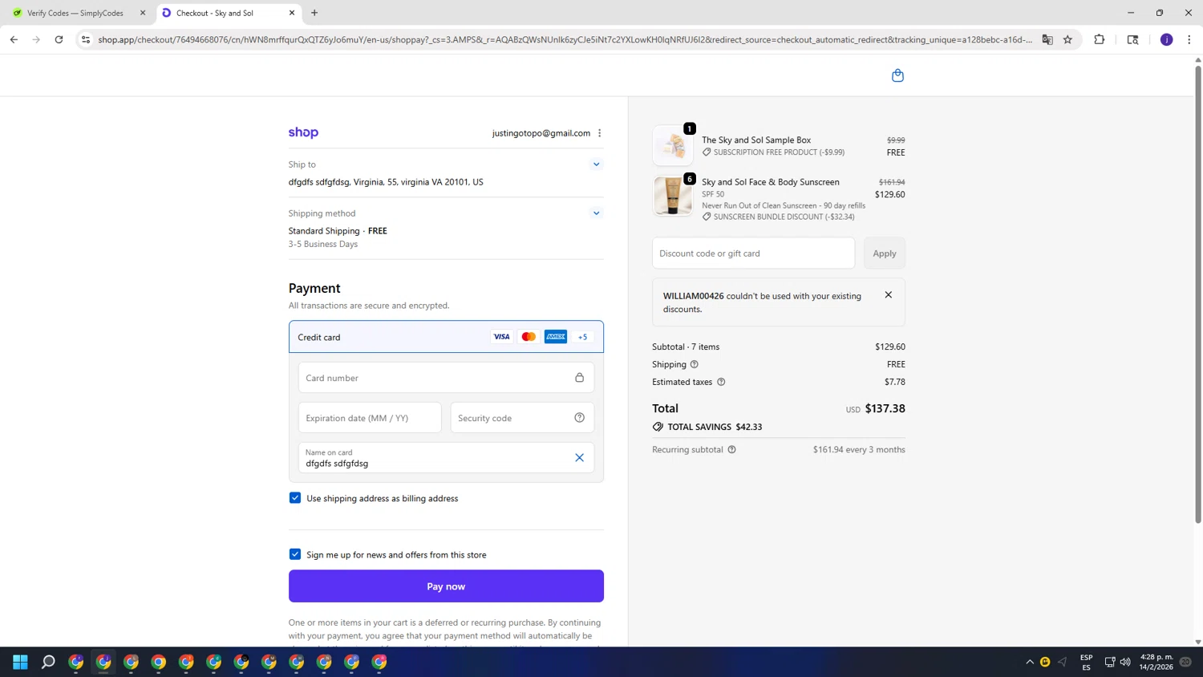Image resolution: width=1203 pixels, height=677 pixels.
Task: Open the translate page icon
Action: point(1047,39)
